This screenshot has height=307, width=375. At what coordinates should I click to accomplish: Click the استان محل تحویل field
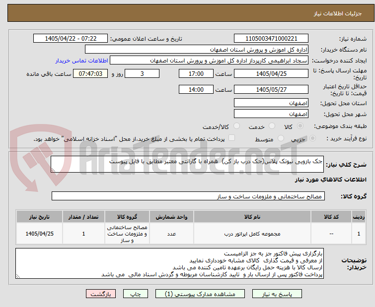(x=271, y=103)
